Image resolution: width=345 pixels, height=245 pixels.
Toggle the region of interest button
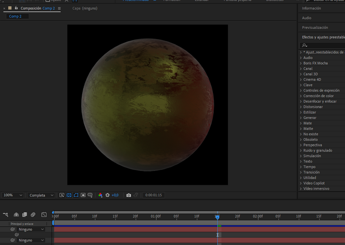(x=83, y=195)
